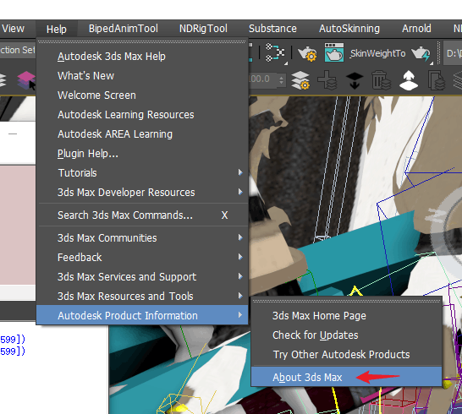Open the BipedAnimTool menu
462x414 pixels.
(124, 29)
